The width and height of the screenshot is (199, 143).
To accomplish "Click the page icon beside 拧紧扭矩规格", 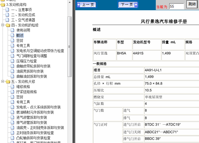I will tap(13, 92).
